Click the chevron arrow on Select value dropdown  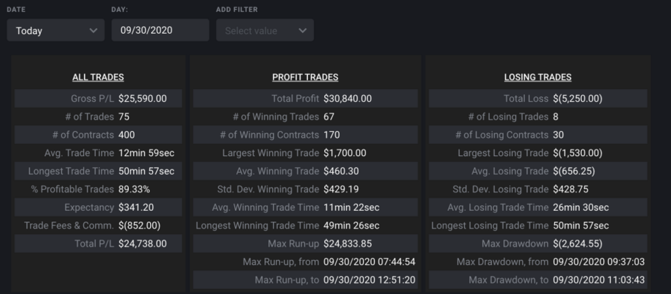tap(302, 31)
